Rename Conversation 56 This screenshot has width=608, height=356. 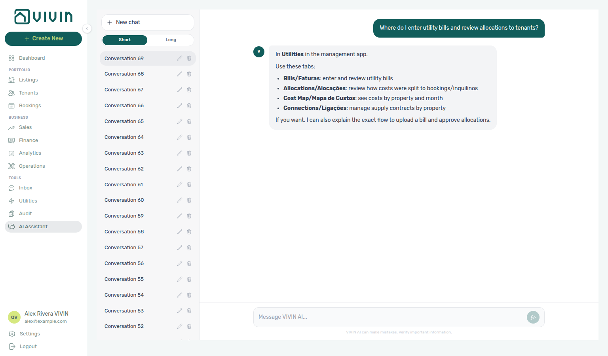pyautogui.click(x=180, y=263)
